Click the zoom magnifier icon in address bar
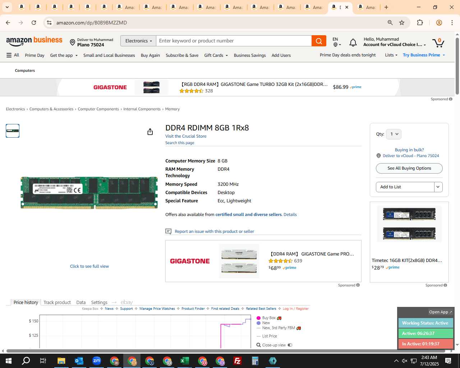The image size is (460, 368). click(x=390, y=23)
